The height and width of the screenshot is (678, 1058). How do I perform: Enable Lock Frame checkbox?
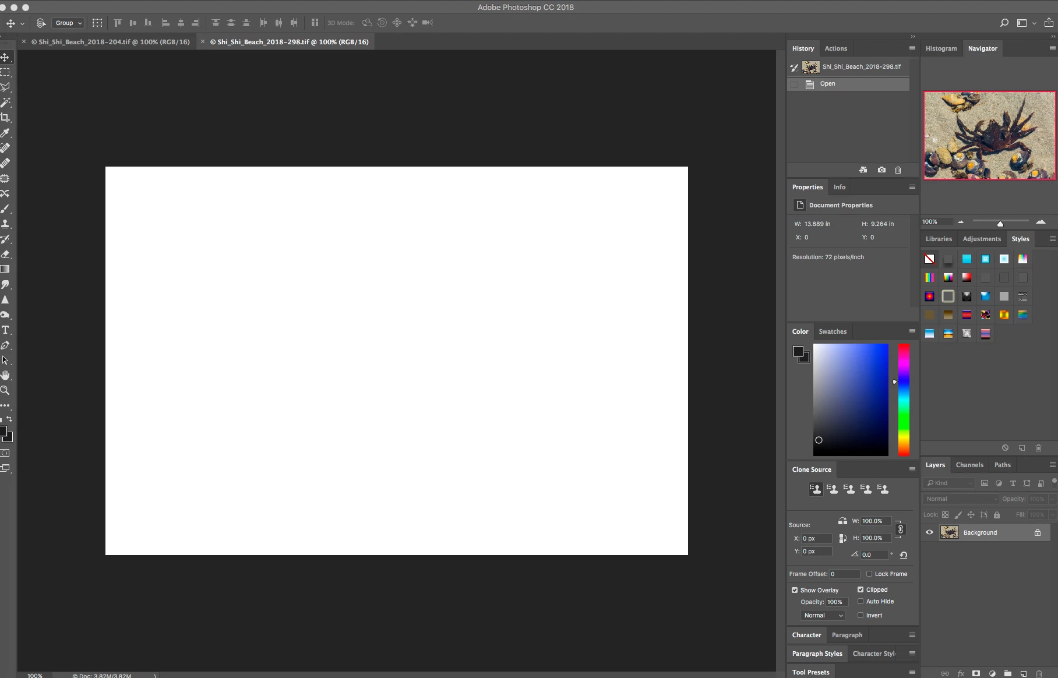(x=869, y=574)
